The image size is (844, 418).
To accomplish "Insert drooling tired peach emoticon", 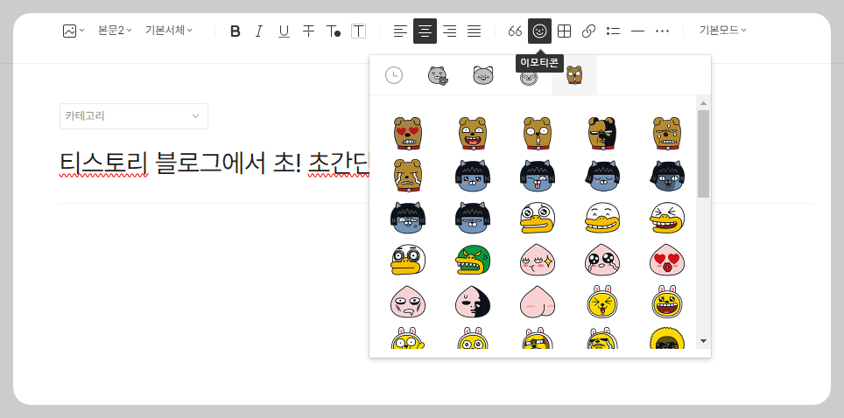I will click(407, 302).
